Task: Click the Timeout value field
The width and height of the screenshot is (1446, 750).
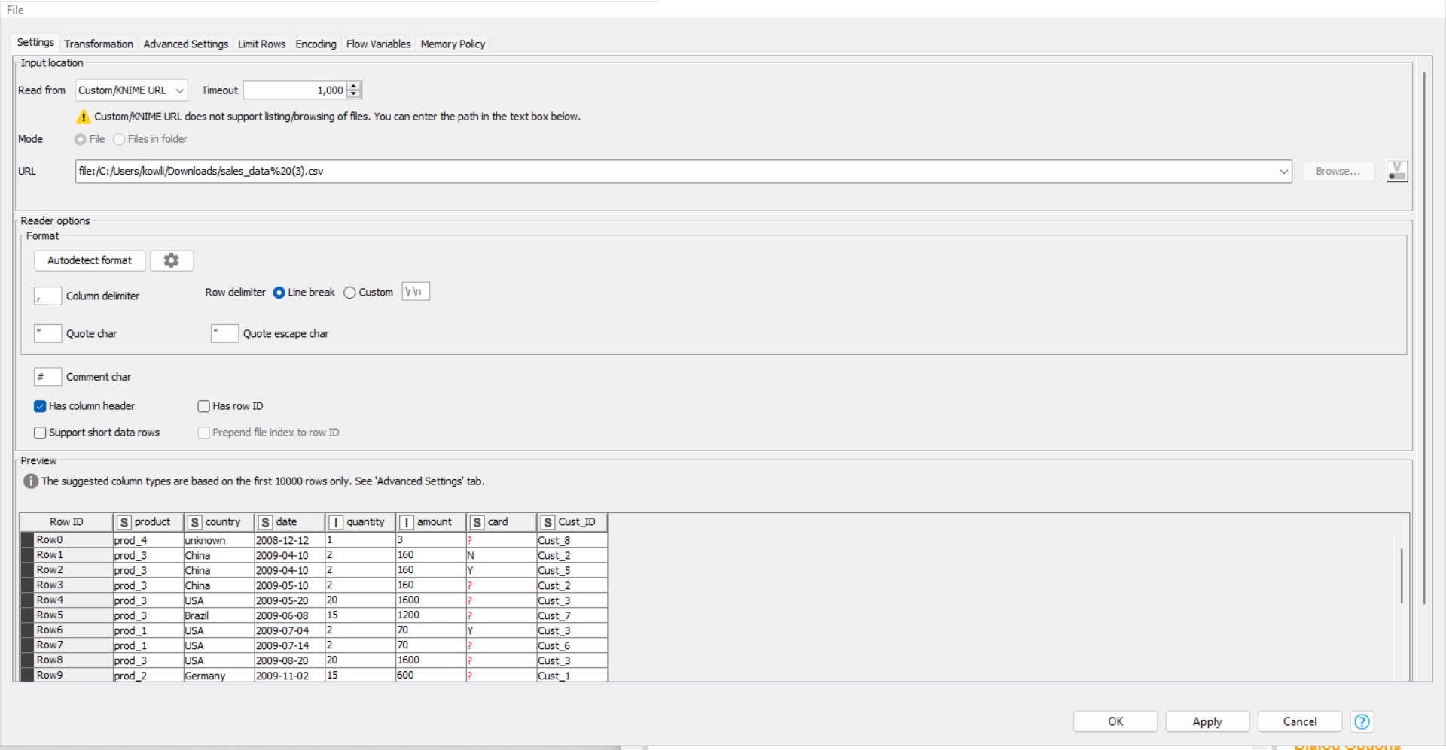Action: (x=295, y=90)
